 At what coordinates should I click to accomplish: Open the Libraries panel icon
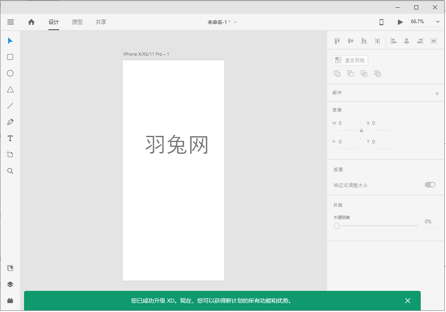point(10,268)
